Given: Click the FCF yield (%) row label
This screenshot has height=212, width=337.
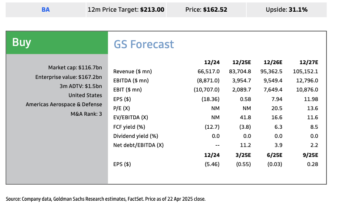Looking at the screenshot, I should point(129,127).
